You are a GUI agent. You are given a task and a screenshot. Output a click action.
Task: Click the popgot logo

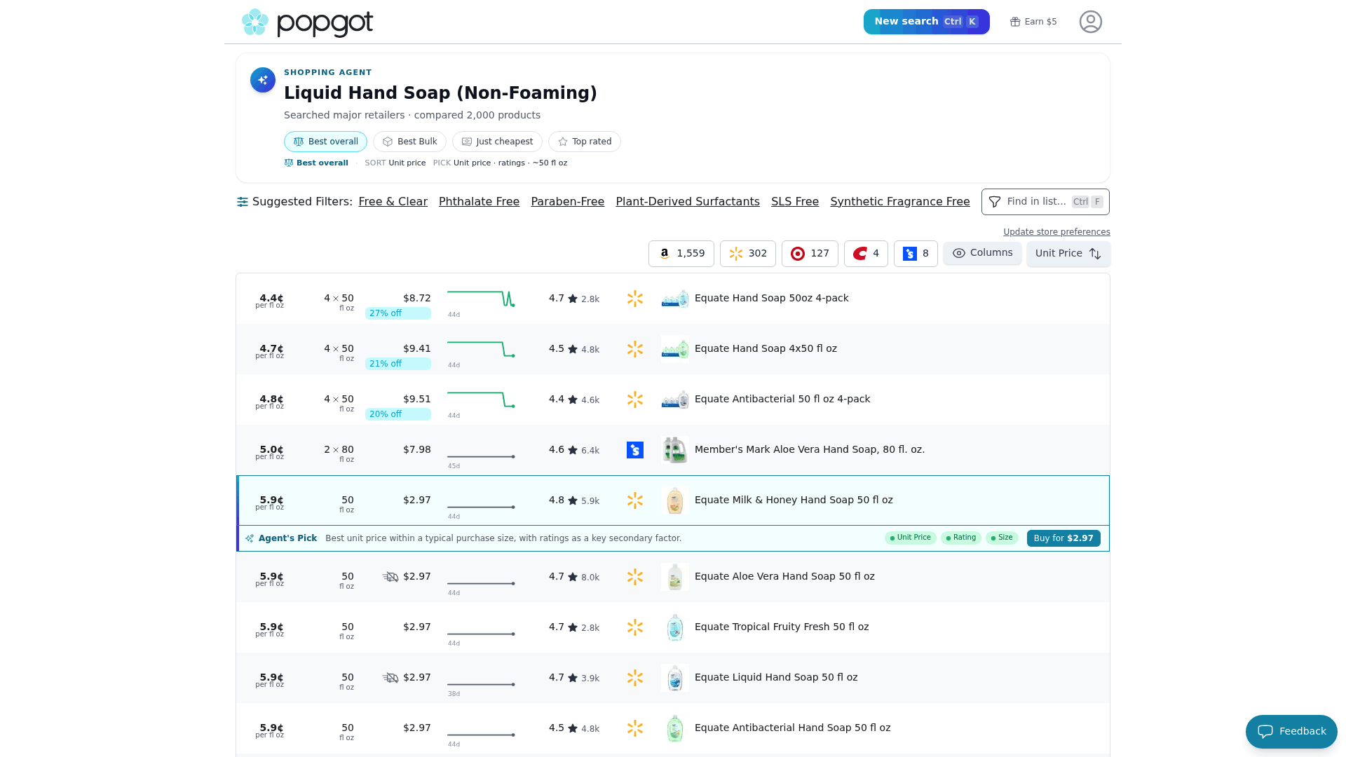tap(307, 22)
